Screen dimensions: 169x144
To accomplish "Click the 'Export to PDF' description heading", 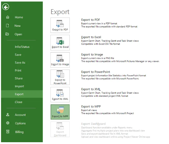I will [91, 20].
